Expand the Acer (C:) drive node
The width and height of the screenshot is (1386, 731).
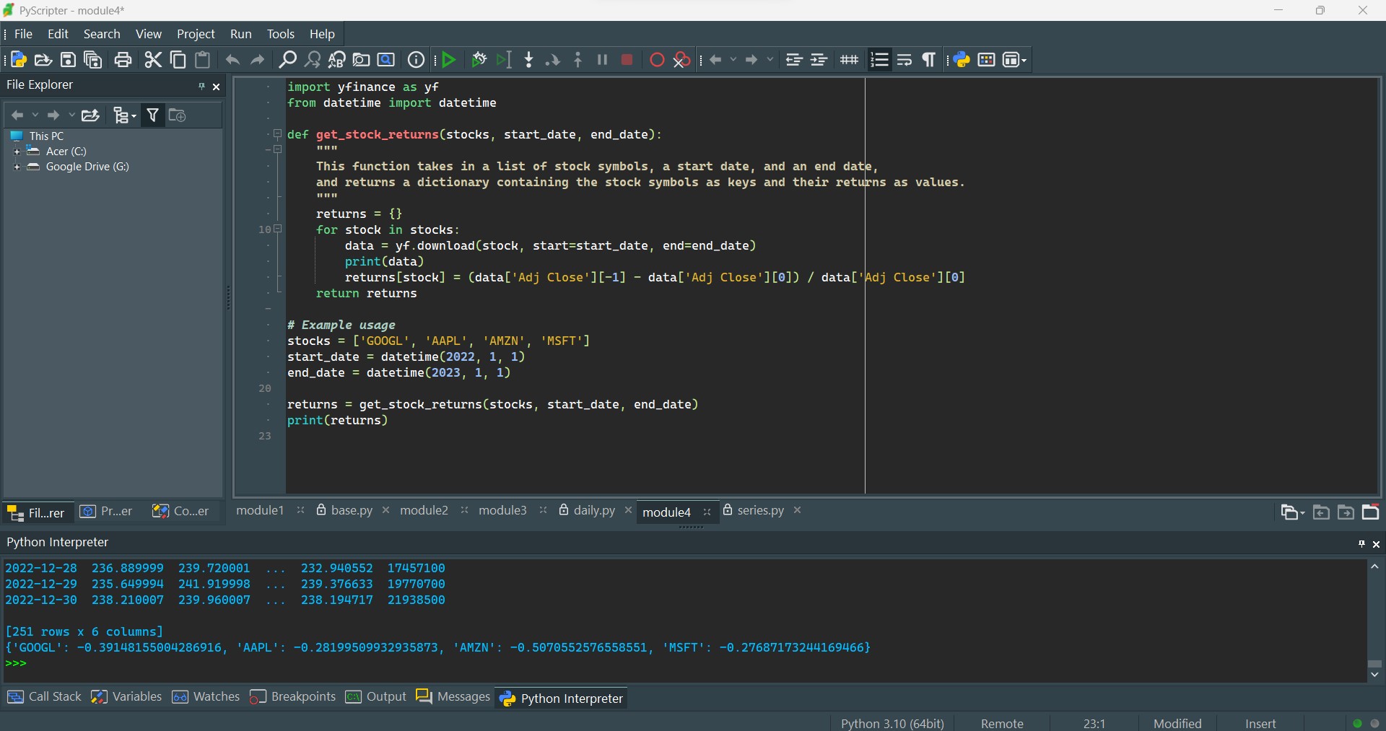(16, 151)
